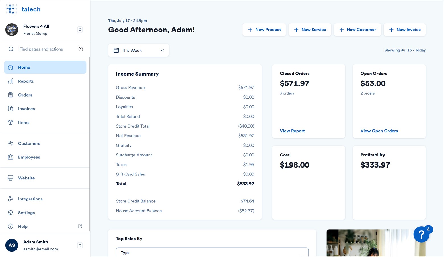444x257 pixels.
Task: Open the floating help bubble with badge
Action: [x=422, y=234]
